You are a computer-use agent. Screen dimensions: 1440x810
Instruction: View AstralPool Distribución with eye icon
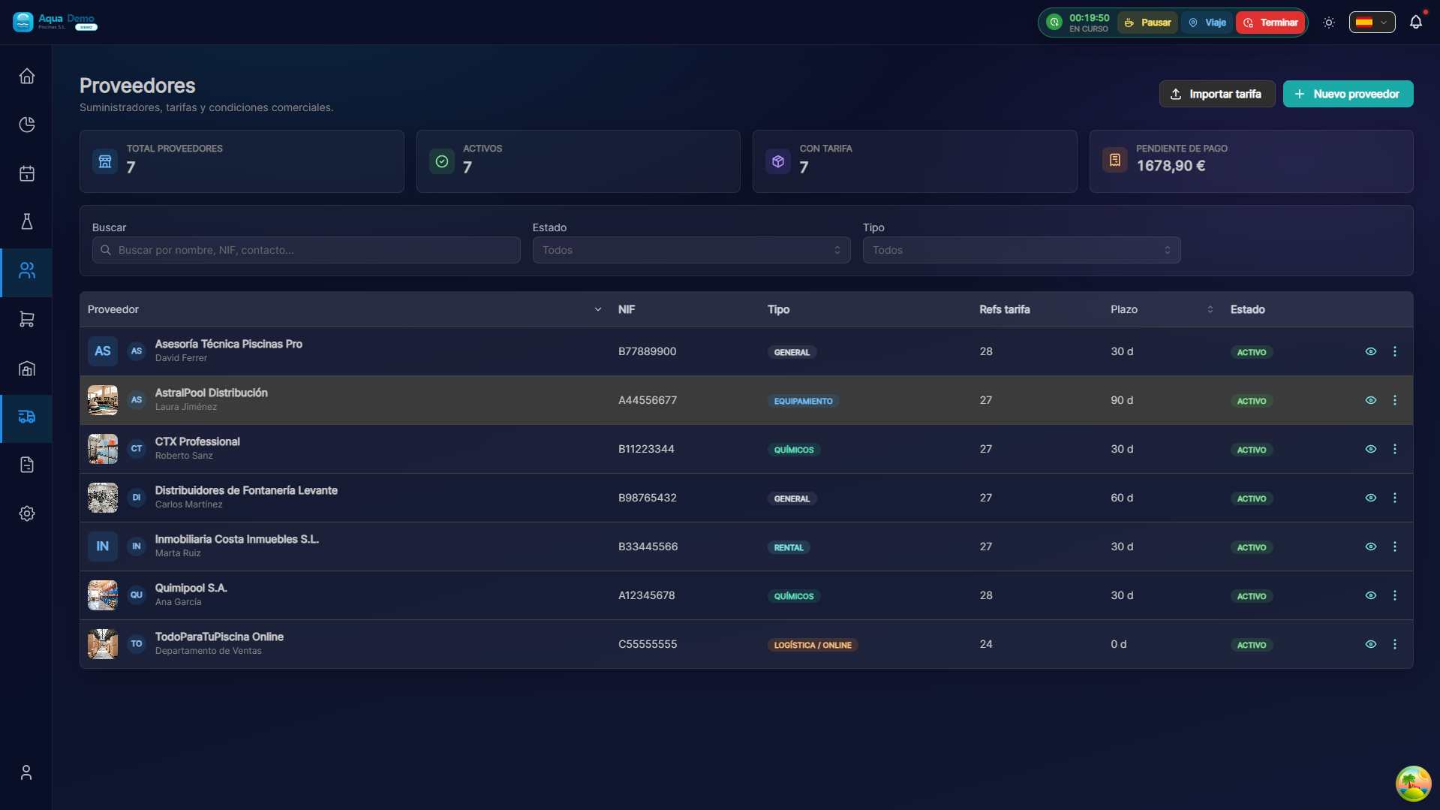point(1370,400)
